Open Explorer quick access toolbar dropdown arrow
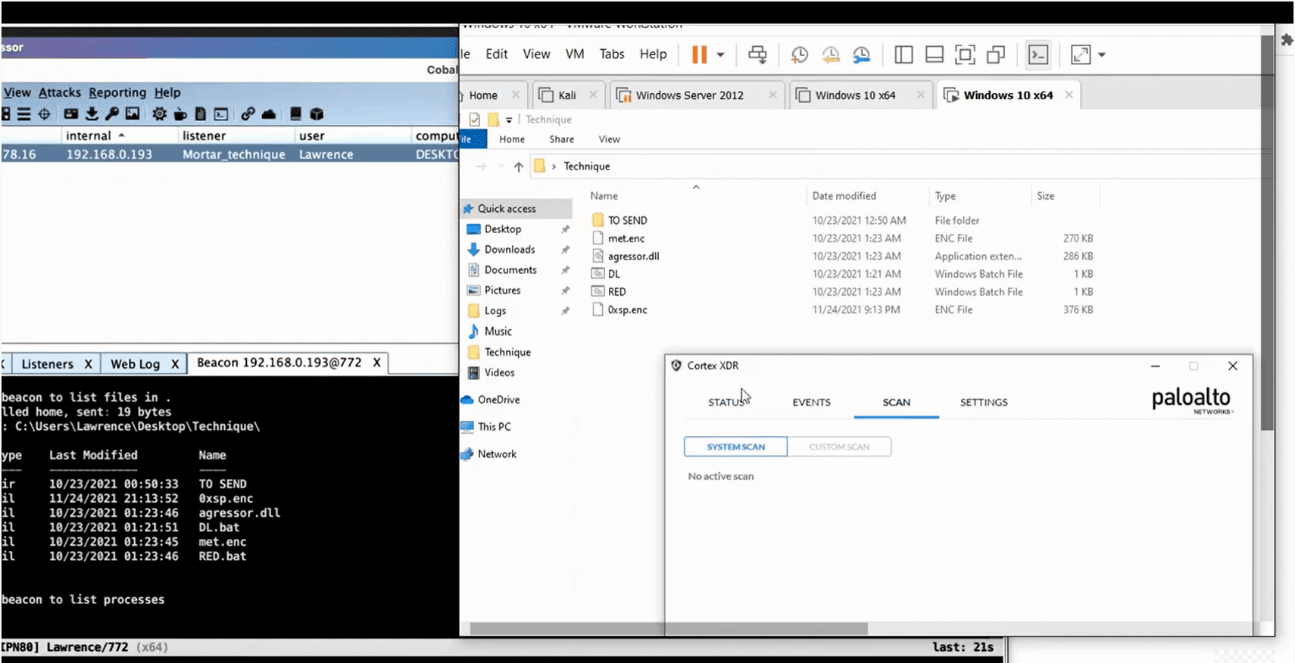This screenshot has width=1295, height=663. tap(509, 120)
